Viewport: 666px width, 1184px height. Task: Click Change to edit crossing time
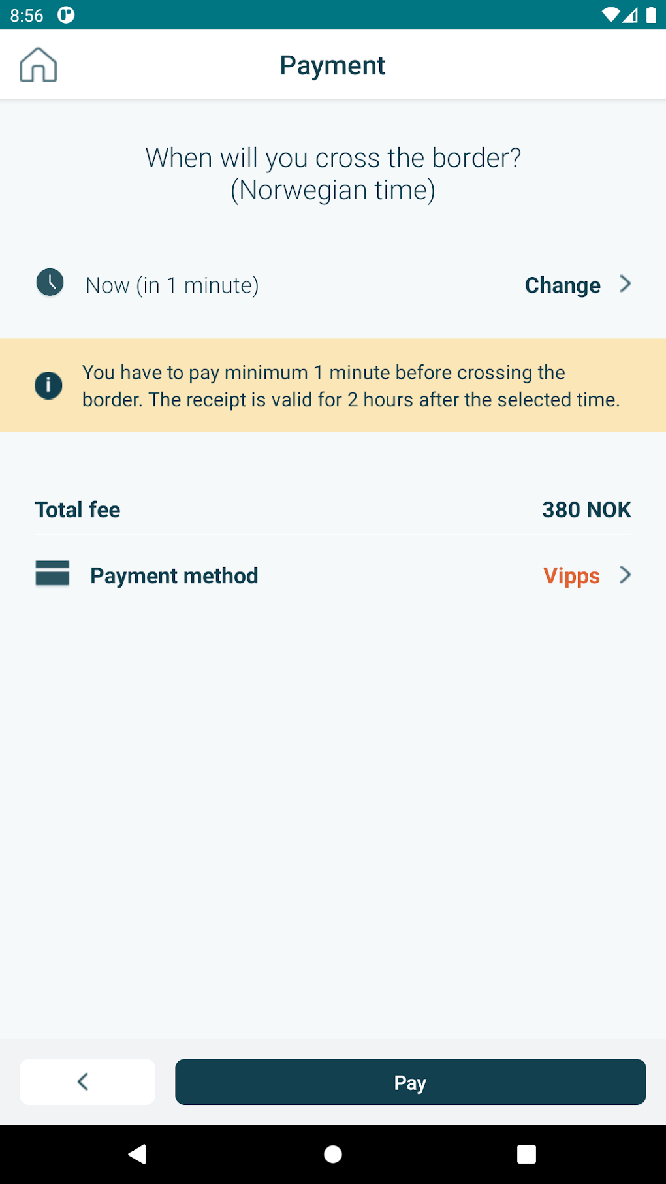(562, 285)
